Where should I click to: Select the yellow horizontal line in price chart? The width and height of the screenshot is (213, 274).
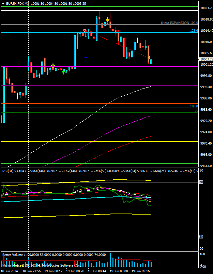click(x=102, y=141)
